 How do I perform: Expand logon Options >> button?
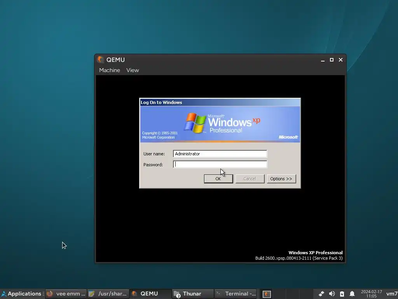[281, 179]
